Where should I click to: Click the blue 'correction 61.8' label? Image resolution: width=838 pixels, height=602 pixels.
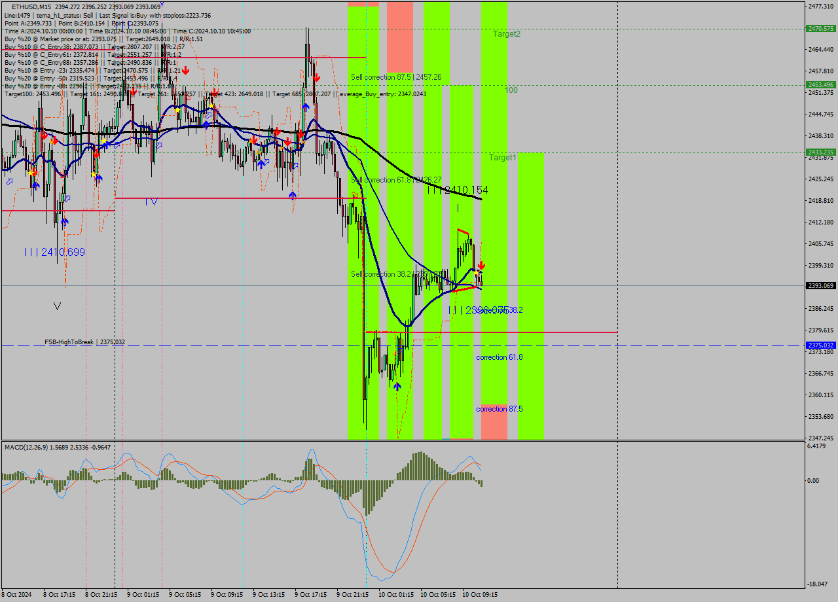pyautogui.click(x=500, y=357)
